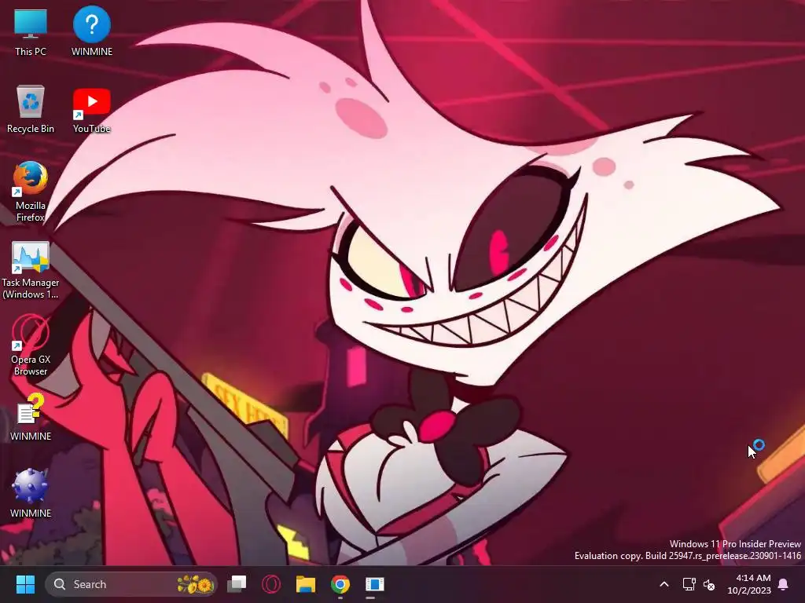This screenshot has width=805, height=603.
Task: Select the YouTube shortcut icon
Action: pyautogui.click(x=92, y=110)
